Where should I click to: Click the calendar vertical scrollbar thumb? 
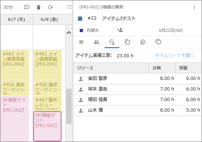[69, 106]
